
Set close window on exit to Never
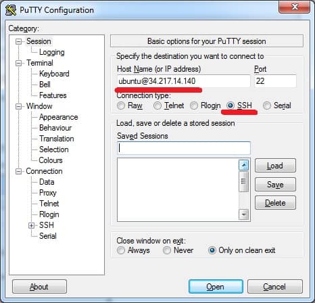[167, 250]
